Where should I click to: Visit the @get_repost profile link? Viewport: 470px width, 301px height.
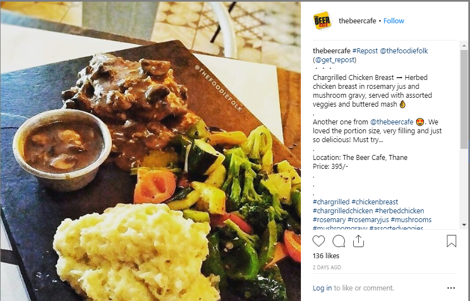coord(335,60)
